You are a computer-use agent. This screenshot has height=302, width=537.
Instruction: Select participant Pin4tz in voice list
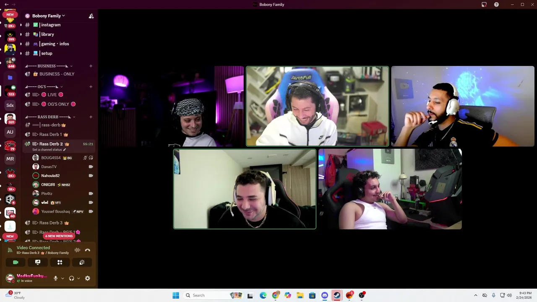(x=63, y=193)
